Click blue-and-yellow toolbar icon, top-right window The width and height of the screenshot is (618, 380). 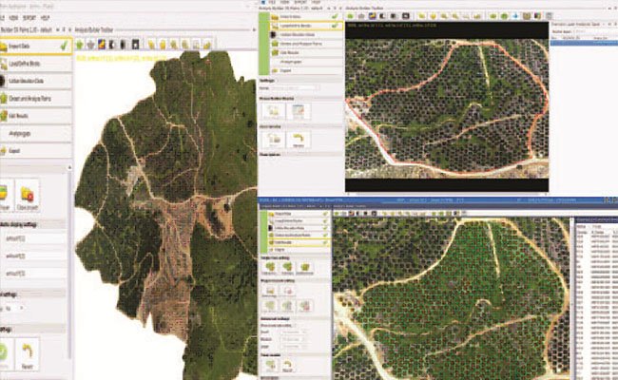(x=372, y=16)
